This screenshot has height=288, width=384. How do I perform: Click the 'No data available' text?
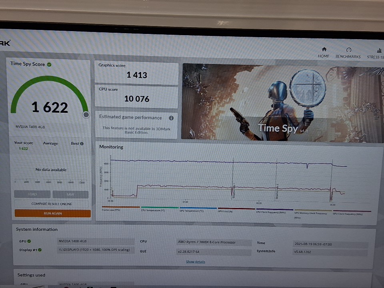pyautogui.click(x=51, y=170)
